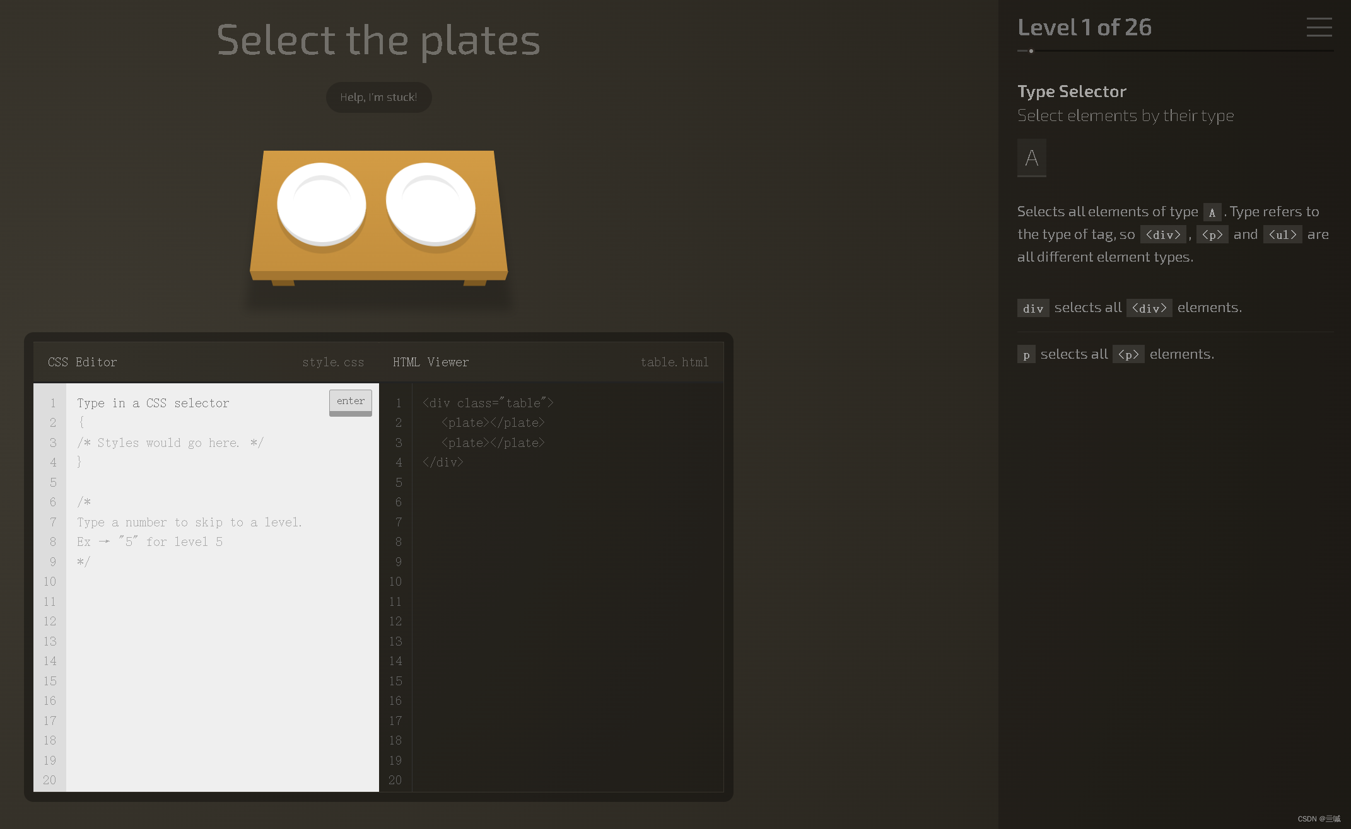Screen dimensions: 1351x829
Task: Click the closing </div> markup line
Action: coord(443,462)
